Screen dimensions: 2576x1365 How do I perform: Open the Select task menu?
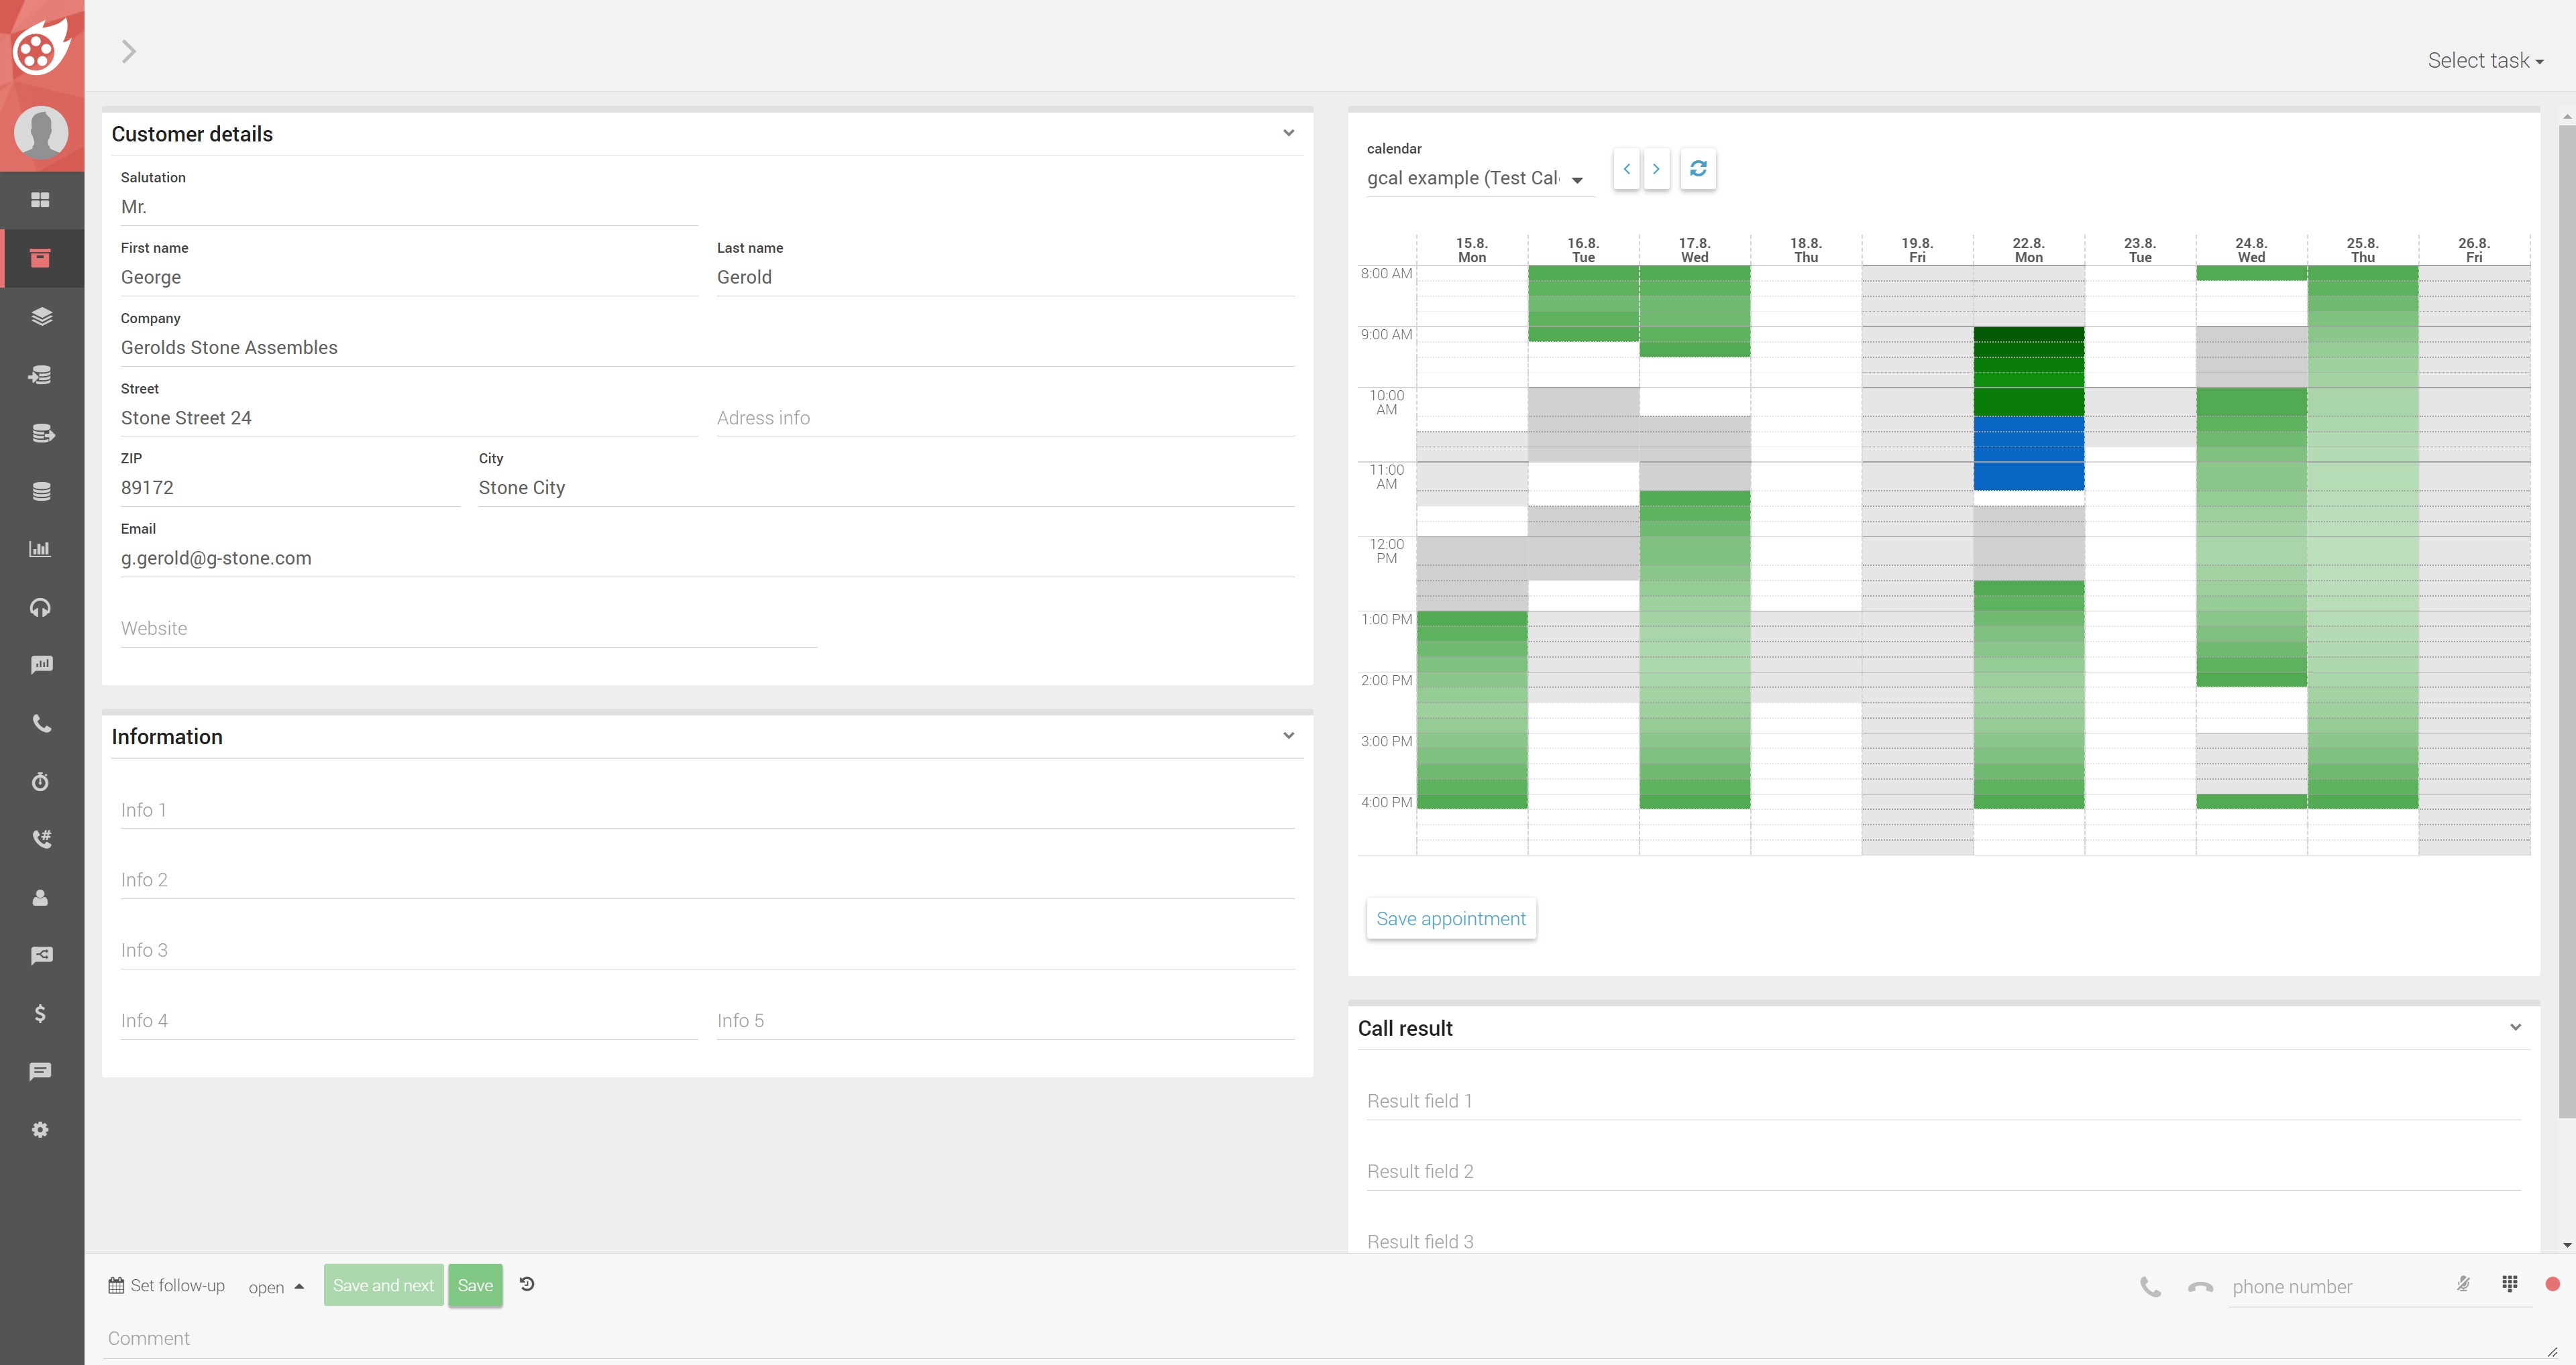(2484, 61)
